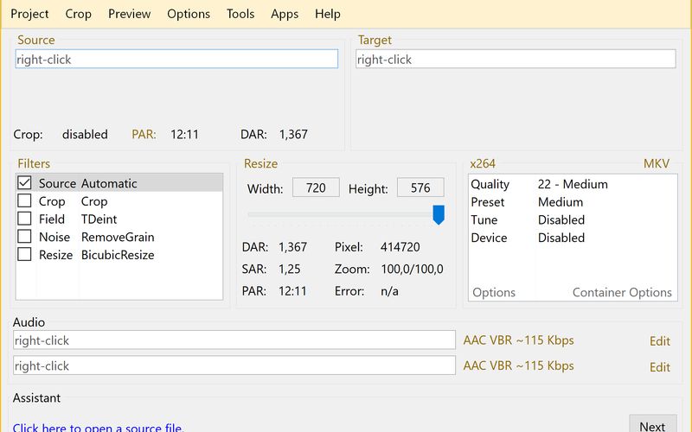This screenshot has height=432, width=692.
Task: Open the first audio AAC VBR profile
Action: 518,340
